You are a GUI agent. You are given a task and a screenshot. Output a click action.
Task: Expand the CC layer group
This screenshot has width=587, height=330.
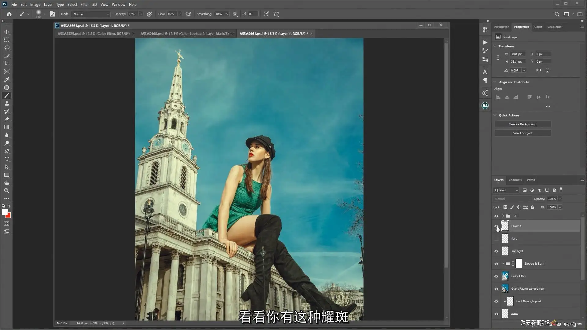click(503, 216)
